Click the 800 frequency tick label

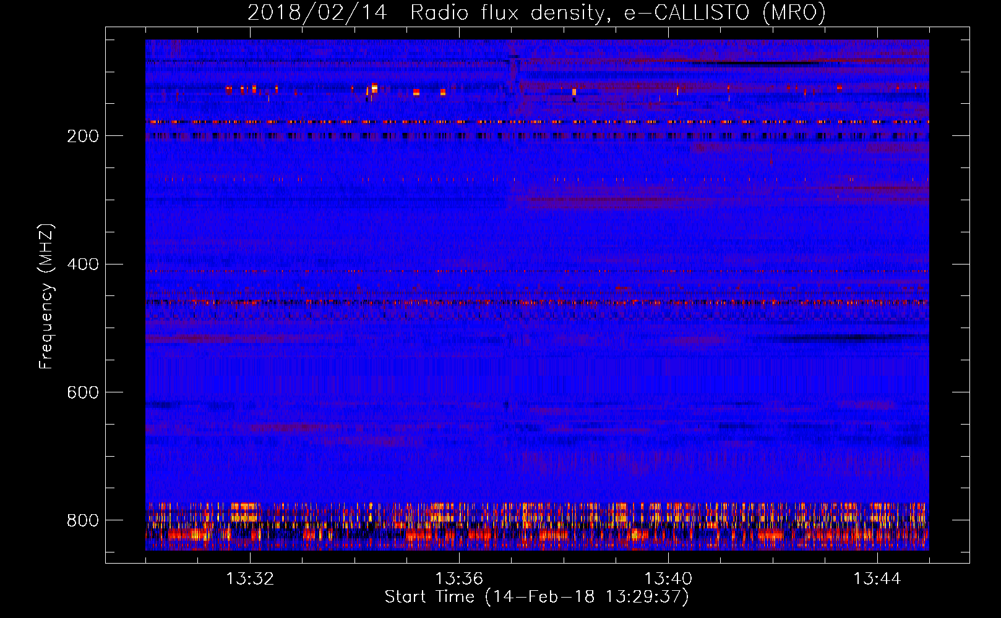click(x=83, y=520)
